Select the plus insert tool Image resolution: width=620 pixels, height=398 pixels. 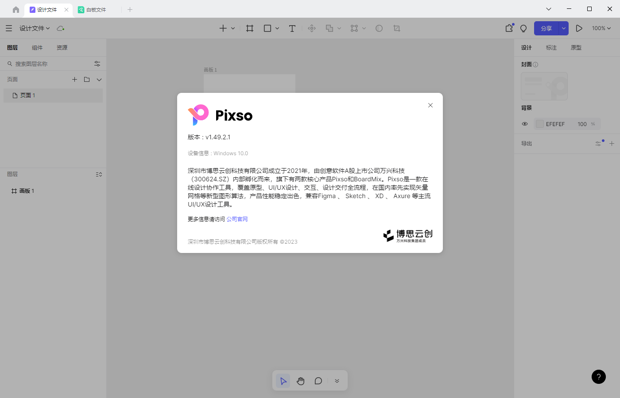(x=223, y=28)
